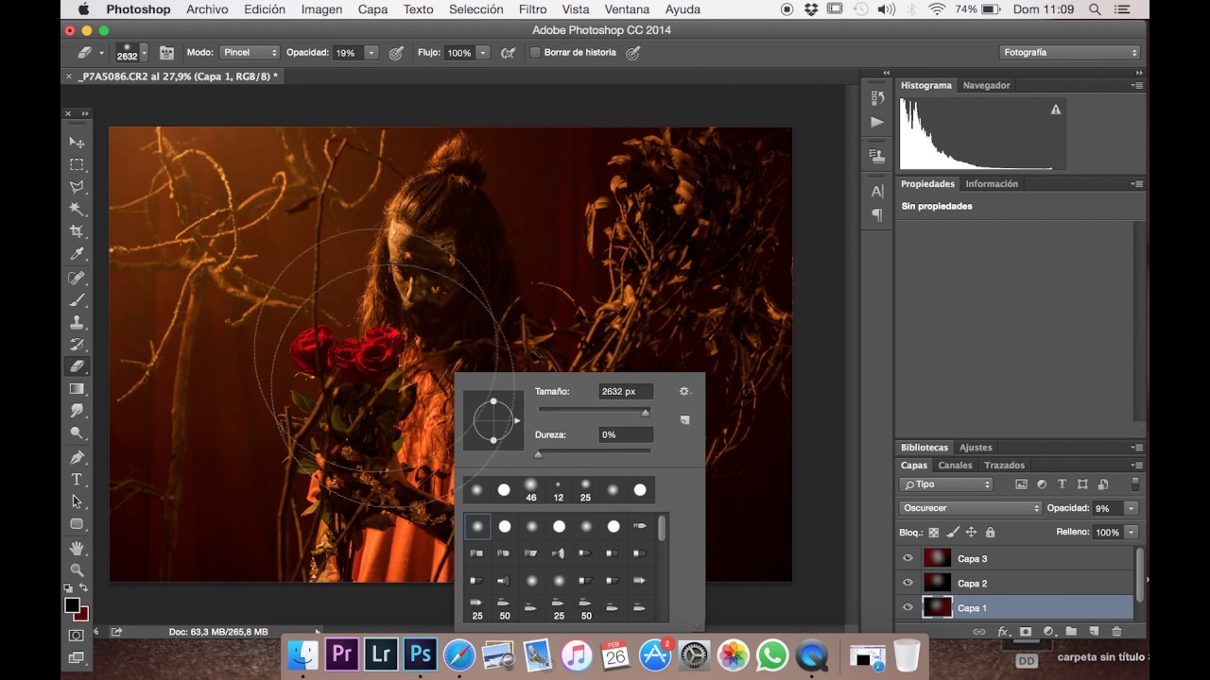Viewport: 1210px width, 680px height.
Task: Open the Imagen menu
Action: tap(321, 9)
